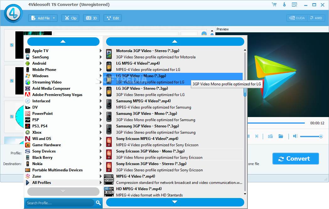Click the PowerPoint category icon
The height and width of the screenshot is (209, 329).
[28, 114]
